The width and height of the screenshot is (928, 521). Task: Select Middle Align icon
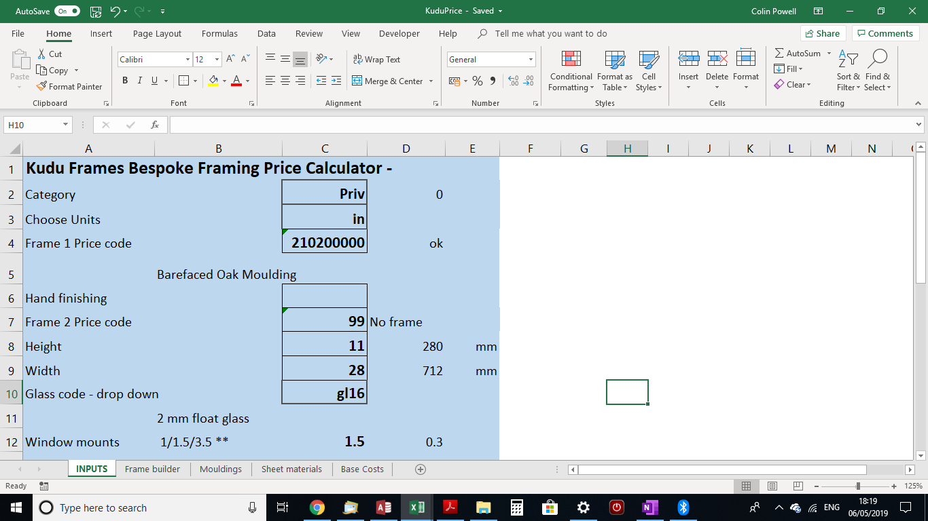tap(285, 59)
